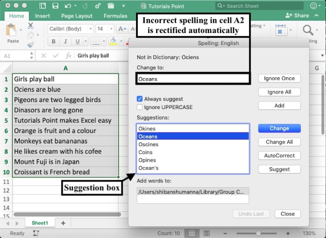Open the Formulas tab
326x238 pixels.
115,16
